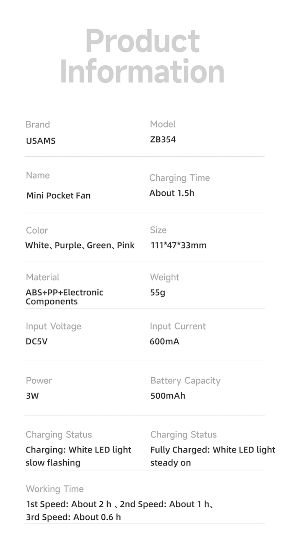Select the USAMS brand value
Image resolution: width=285 pixels, height=534 pixels.
tap(41, 141)
